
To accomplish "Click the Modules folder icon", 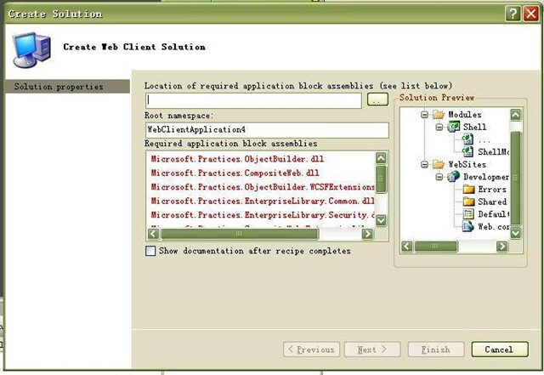I will pos(439,114).
